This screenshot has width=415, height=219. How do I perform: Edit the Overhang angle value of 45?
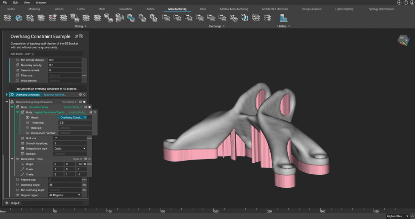(64, 185)
